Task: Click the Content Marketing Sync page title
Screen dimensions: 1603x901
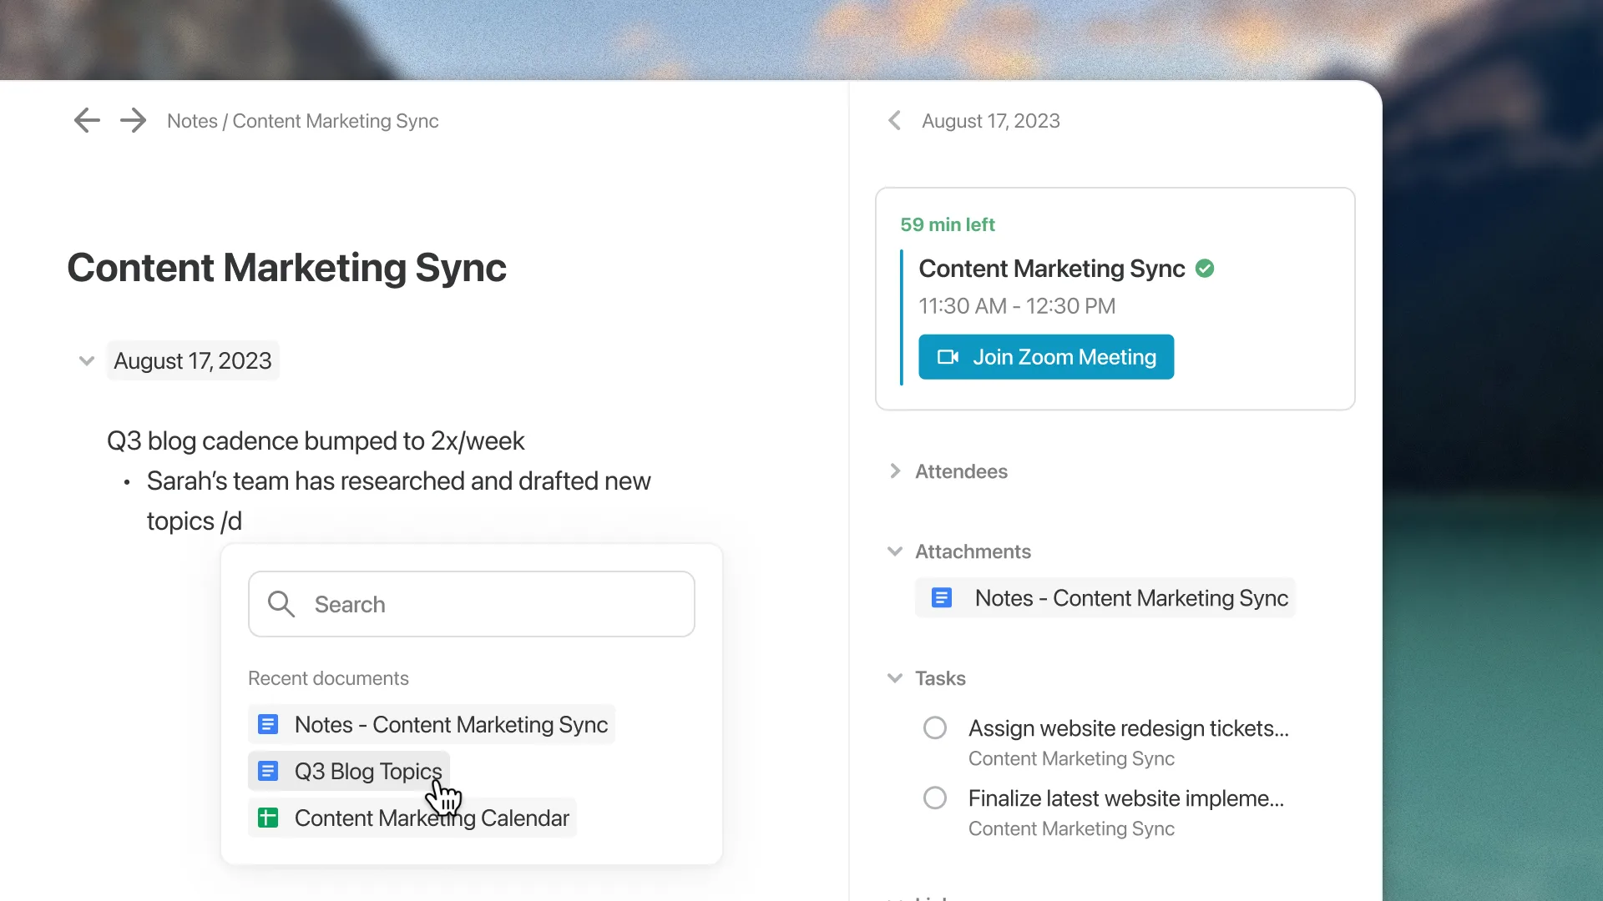Action: pos(286,268)
